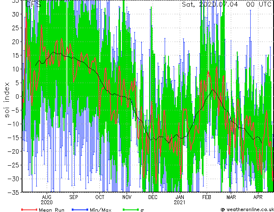Click the OCT month axis label
Viewport: 274px width, 212px height.
[x=99, y=197]
